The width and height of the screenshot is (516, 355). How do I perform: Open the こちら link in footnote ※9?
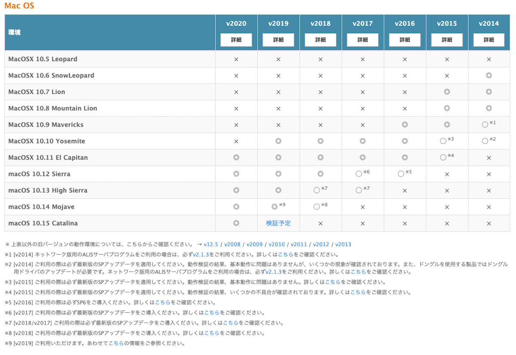pos(116,343)
